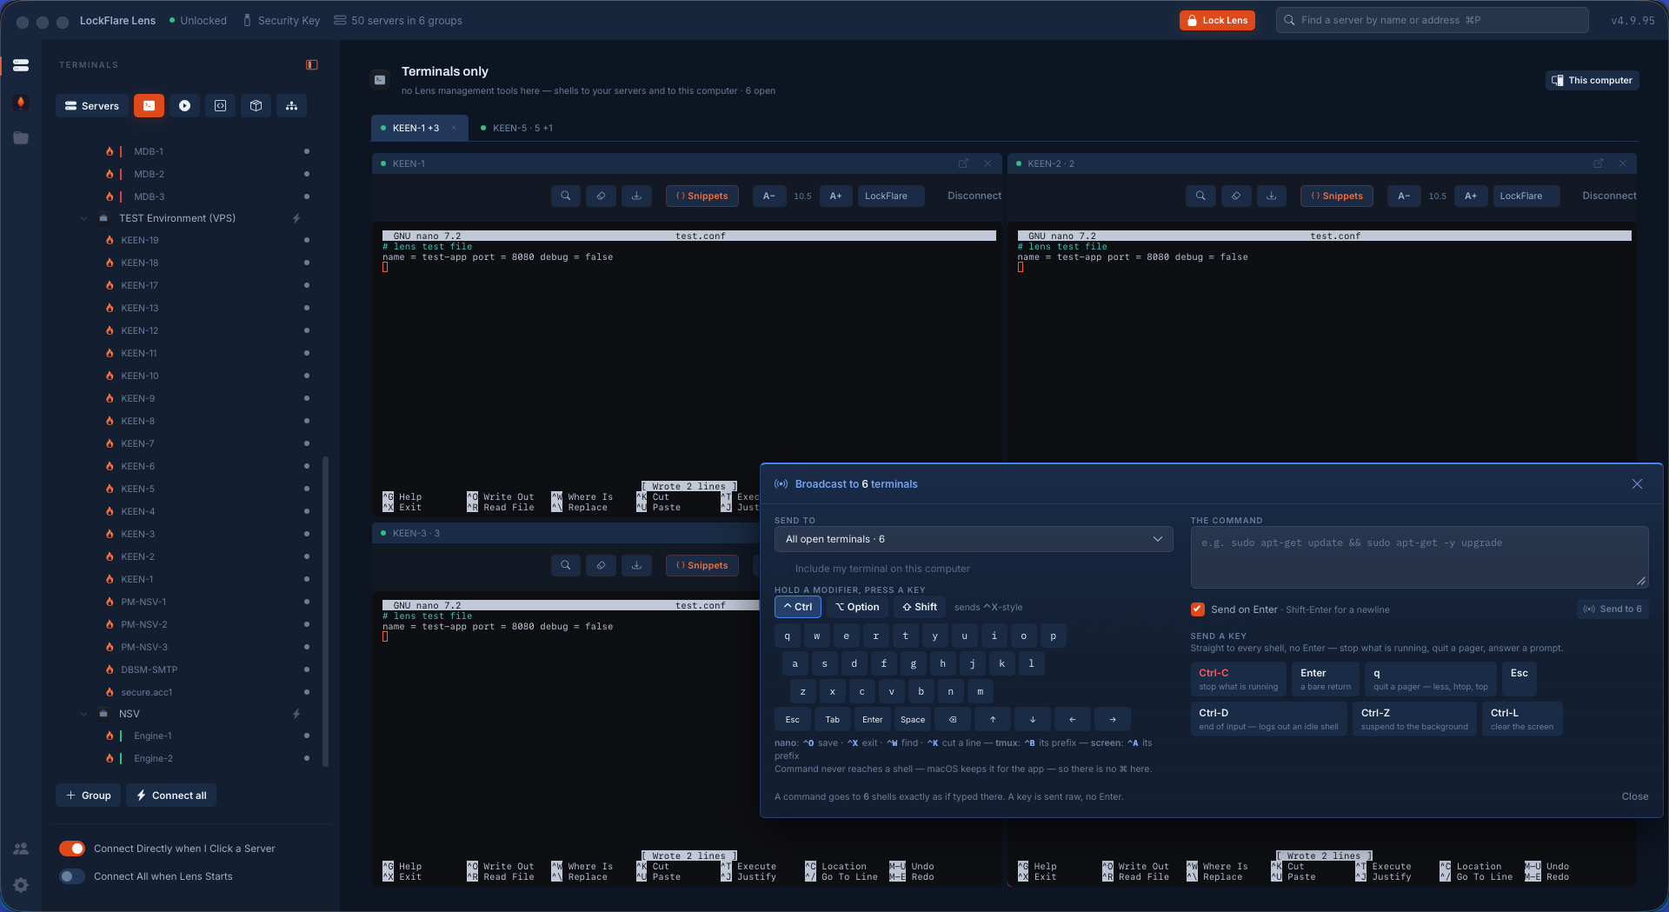
Task: Click eraser clear icon in KEEN-2 terminal toolbar
Action: [x=1236, y=196]
